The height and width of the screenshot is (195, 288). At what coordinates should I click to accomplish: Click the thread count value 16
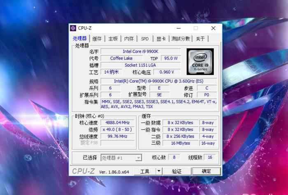tap(210, 157)
